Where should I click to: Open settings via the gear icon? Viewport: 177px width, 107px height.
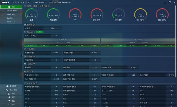coord(9,97)
